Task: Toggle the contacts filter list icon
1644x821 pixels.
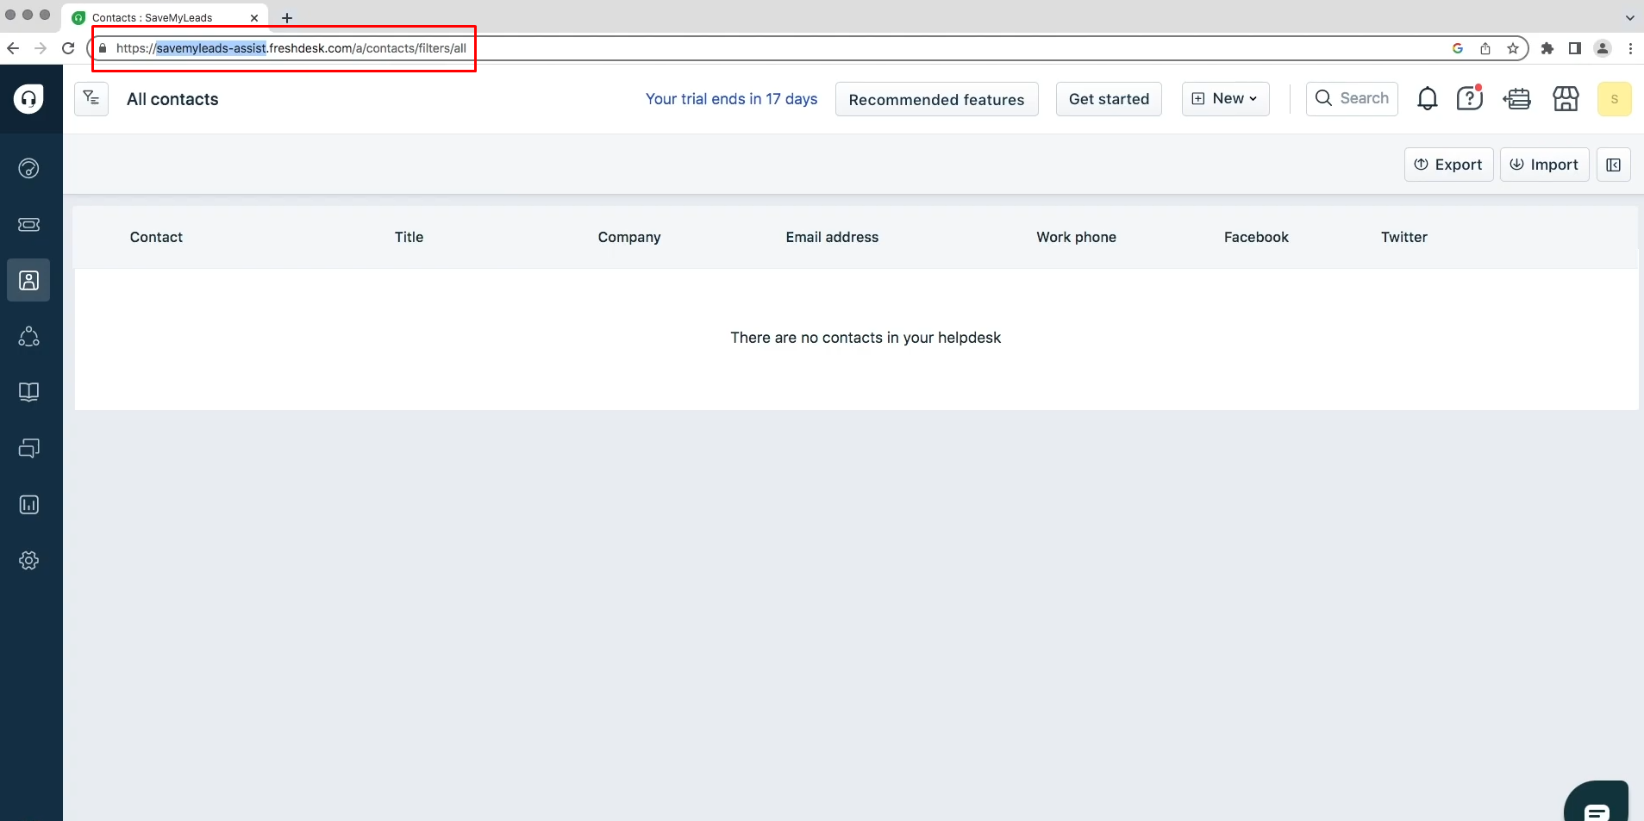Action: (x=91, y=98)
